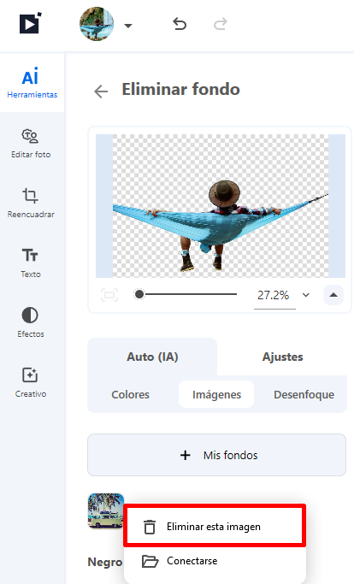Click the redo arrow
Viewport: 354px width, 584px height.
221,25
